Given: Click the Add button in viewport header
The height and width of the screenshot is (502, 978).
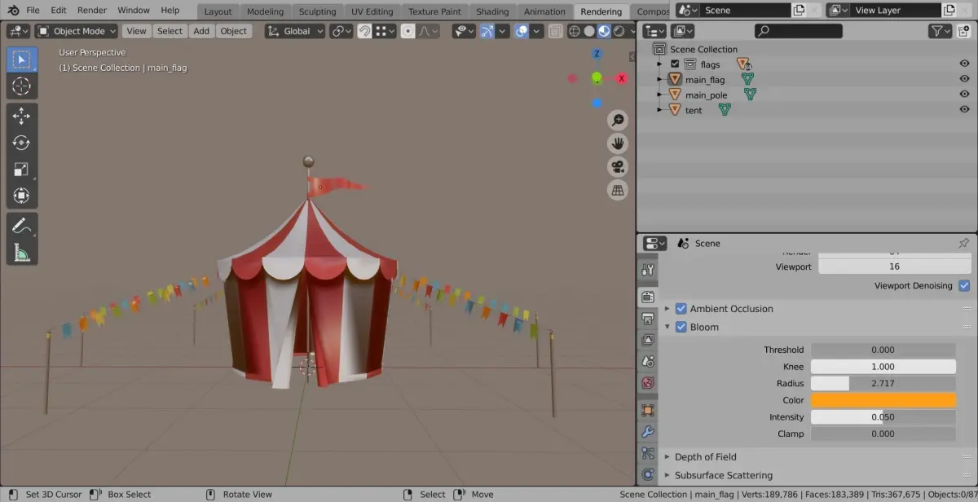Looking at the screenshot, I should point(201,31).
